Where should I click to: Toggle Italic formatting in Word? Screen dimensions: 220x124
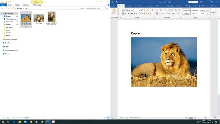(x=125, y=14)
